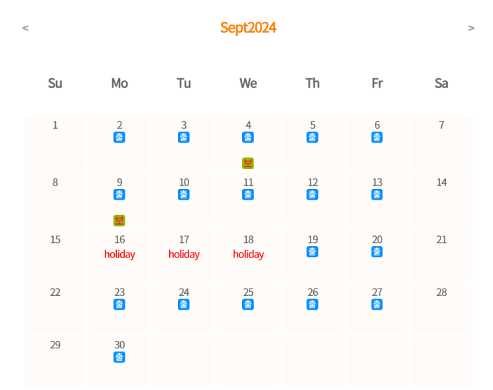Screen dimensions: 493x390
Task: Select the holiday label on September 18
Action: (248, 254)
